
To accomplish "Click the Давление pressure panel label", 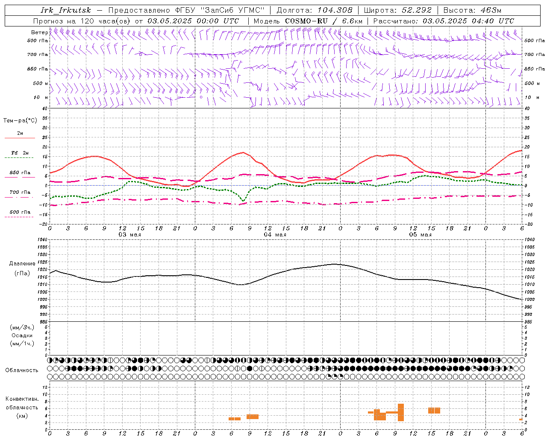I will tap(22, 264).
